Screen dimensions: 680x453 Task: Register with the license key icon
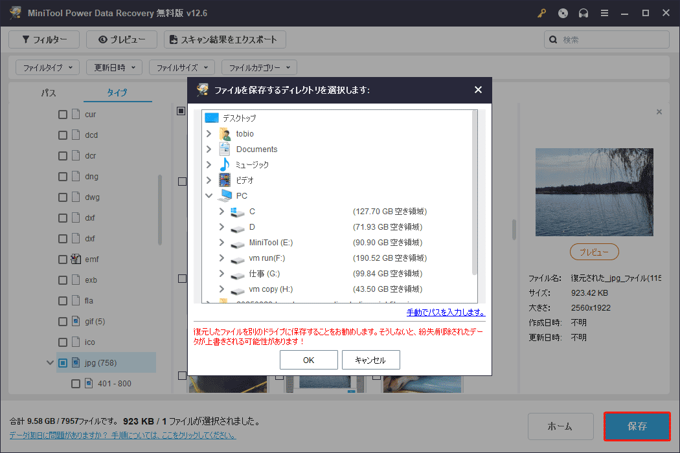point(541,12)
